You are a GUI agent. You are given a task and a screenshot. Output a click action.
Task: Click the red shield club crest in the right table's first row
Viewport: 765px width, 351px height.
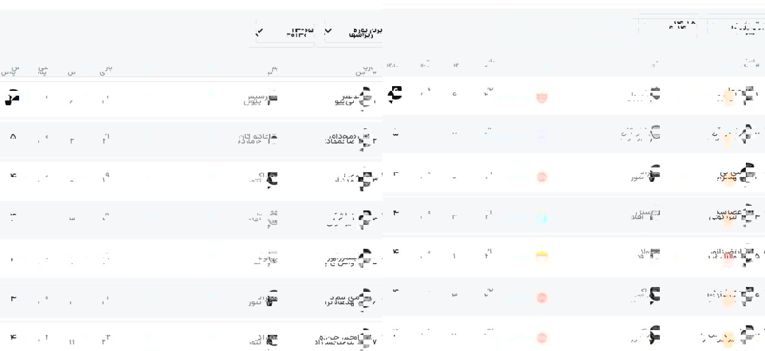coord(541,96)
